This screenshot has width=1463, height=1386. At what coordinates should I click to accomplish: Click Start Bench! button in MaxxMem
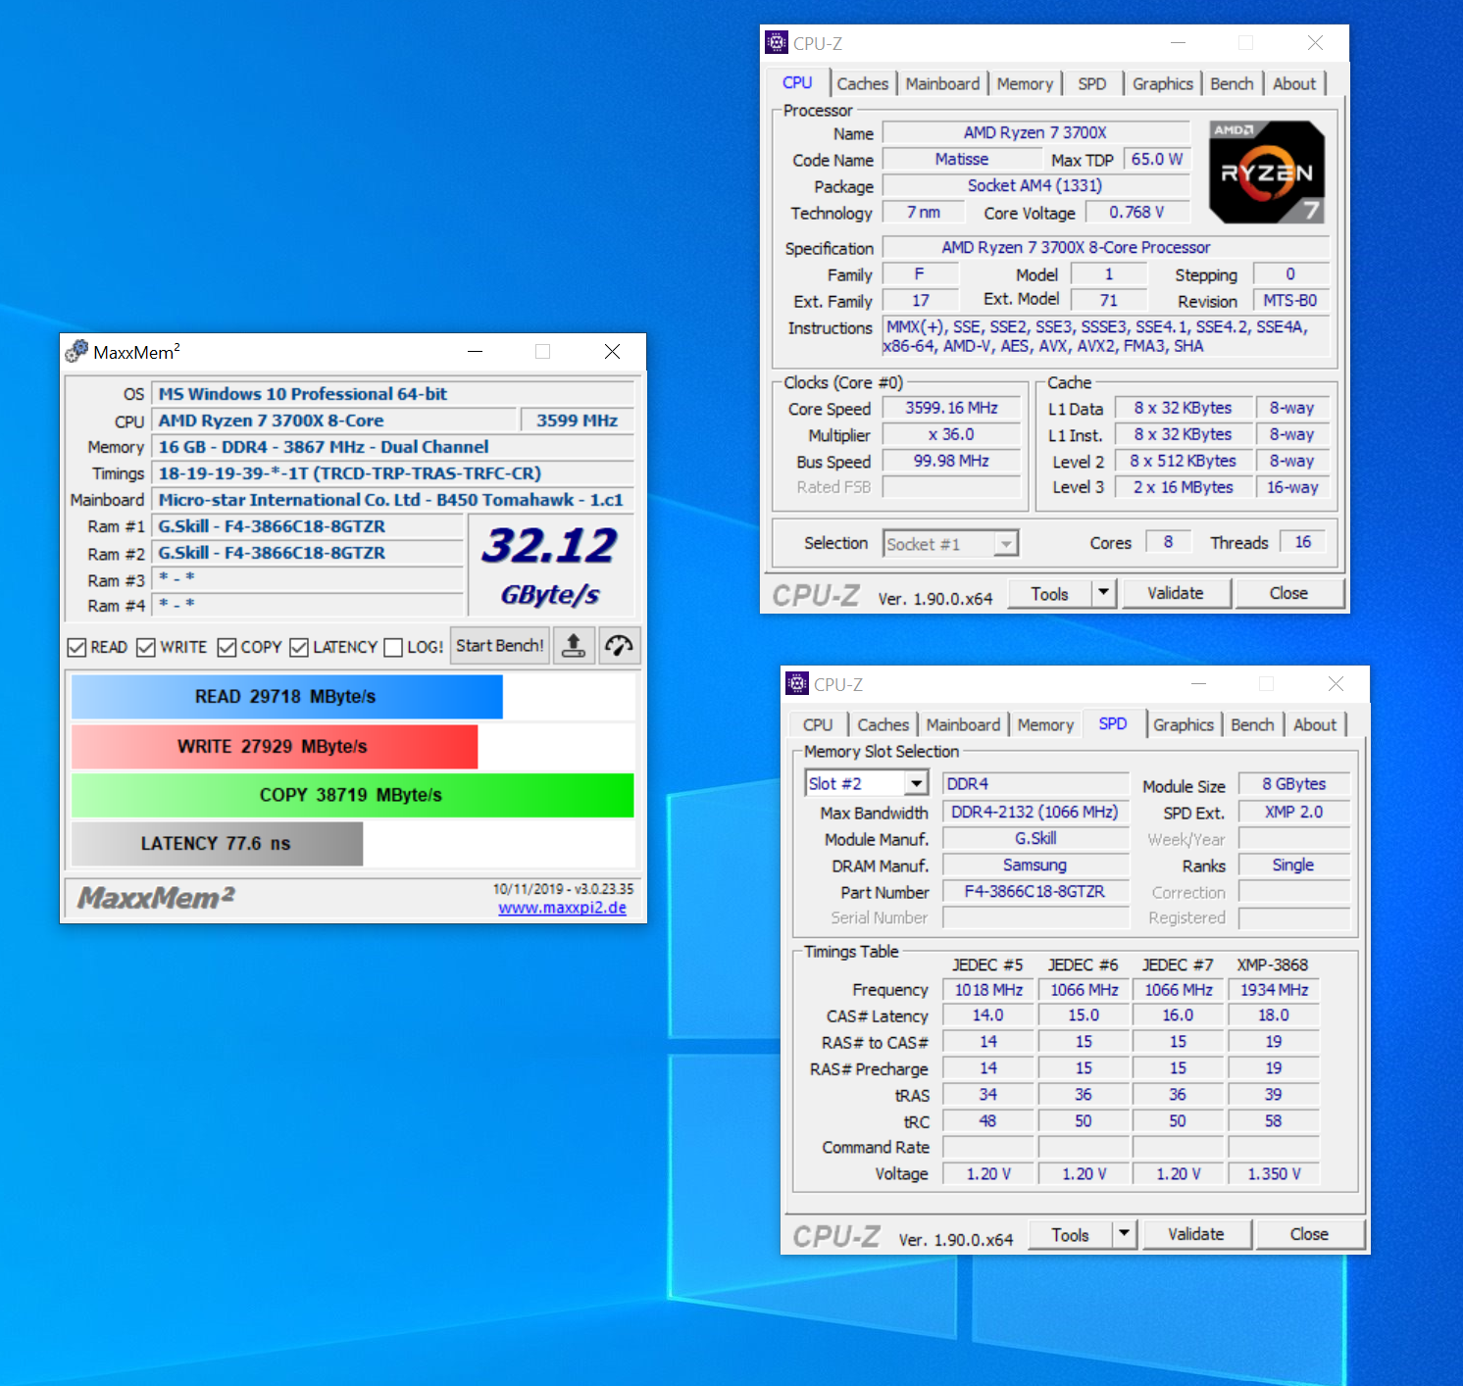click(500, 646)
